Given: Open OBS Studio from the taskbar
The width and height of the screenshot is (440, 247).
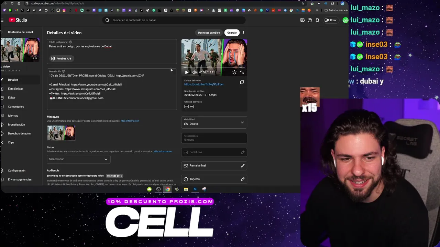Looking at the screenshot, I should coord(158,189).
